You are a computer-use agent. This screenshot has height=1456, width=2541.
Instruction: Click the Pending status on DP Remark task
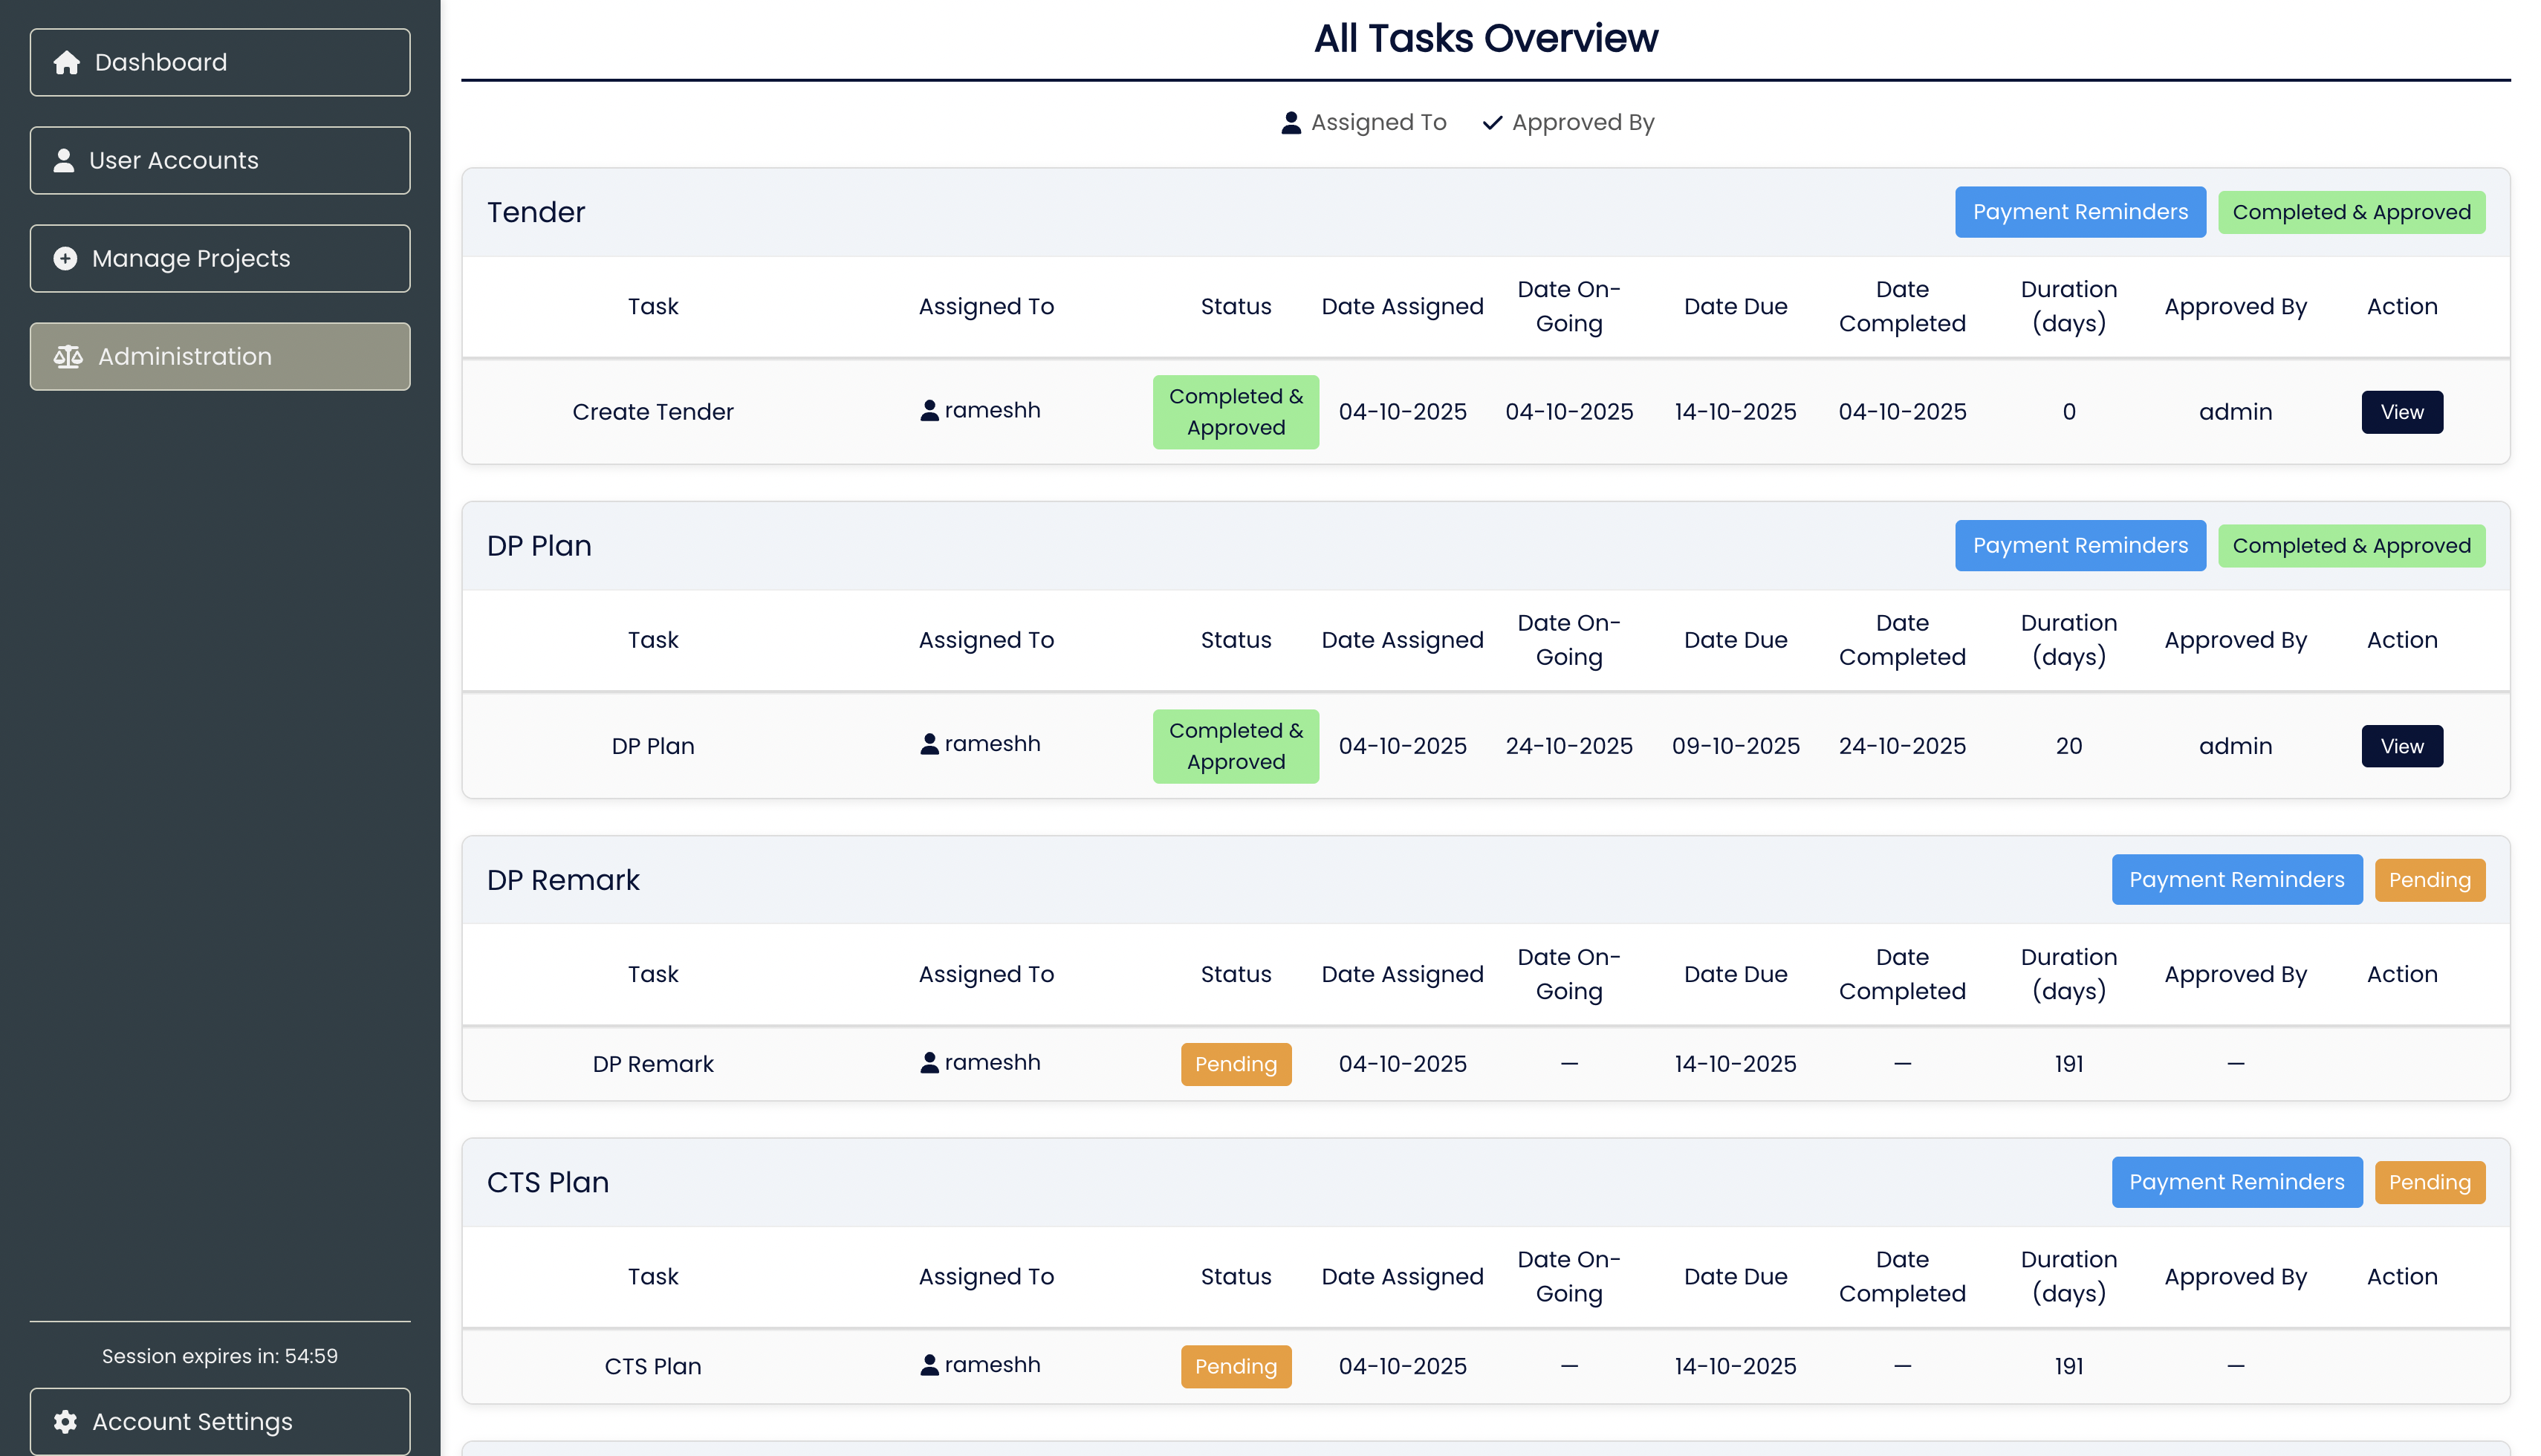pos(1236,1063)
